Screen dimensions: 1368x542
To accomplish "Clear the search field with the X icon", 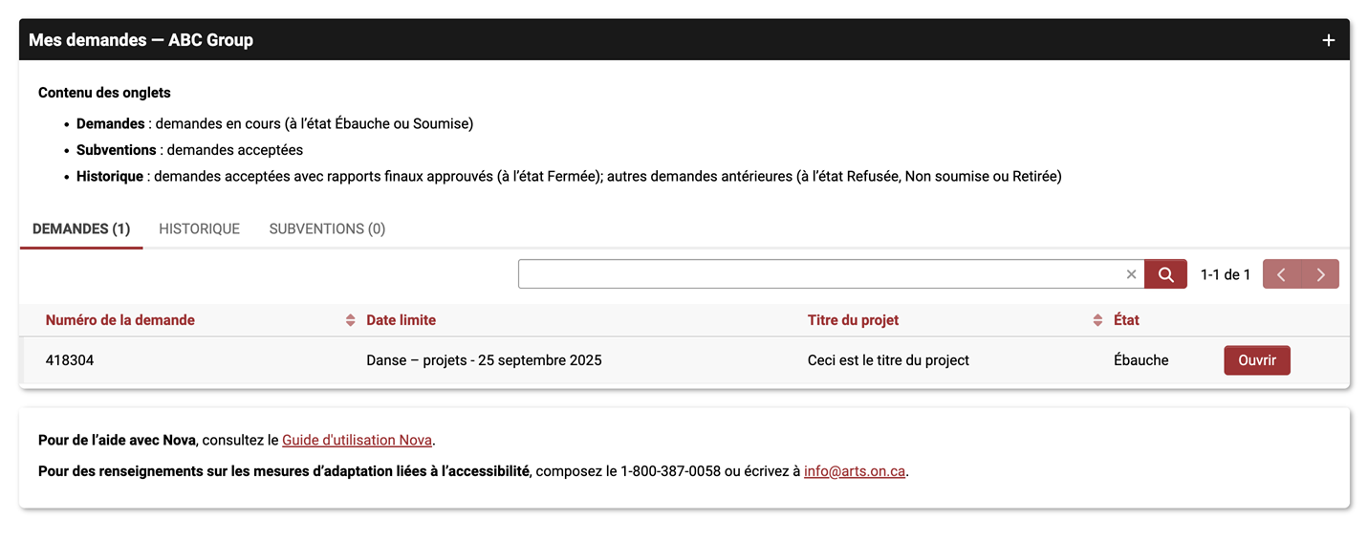I will pos(1131,274).
